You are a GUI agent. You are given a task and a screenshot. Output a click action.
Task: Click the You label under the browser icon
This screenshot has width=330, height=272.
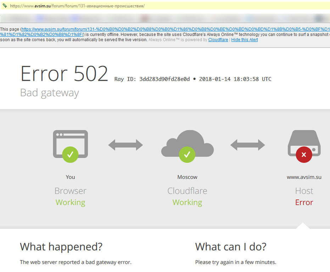[70, 177]
